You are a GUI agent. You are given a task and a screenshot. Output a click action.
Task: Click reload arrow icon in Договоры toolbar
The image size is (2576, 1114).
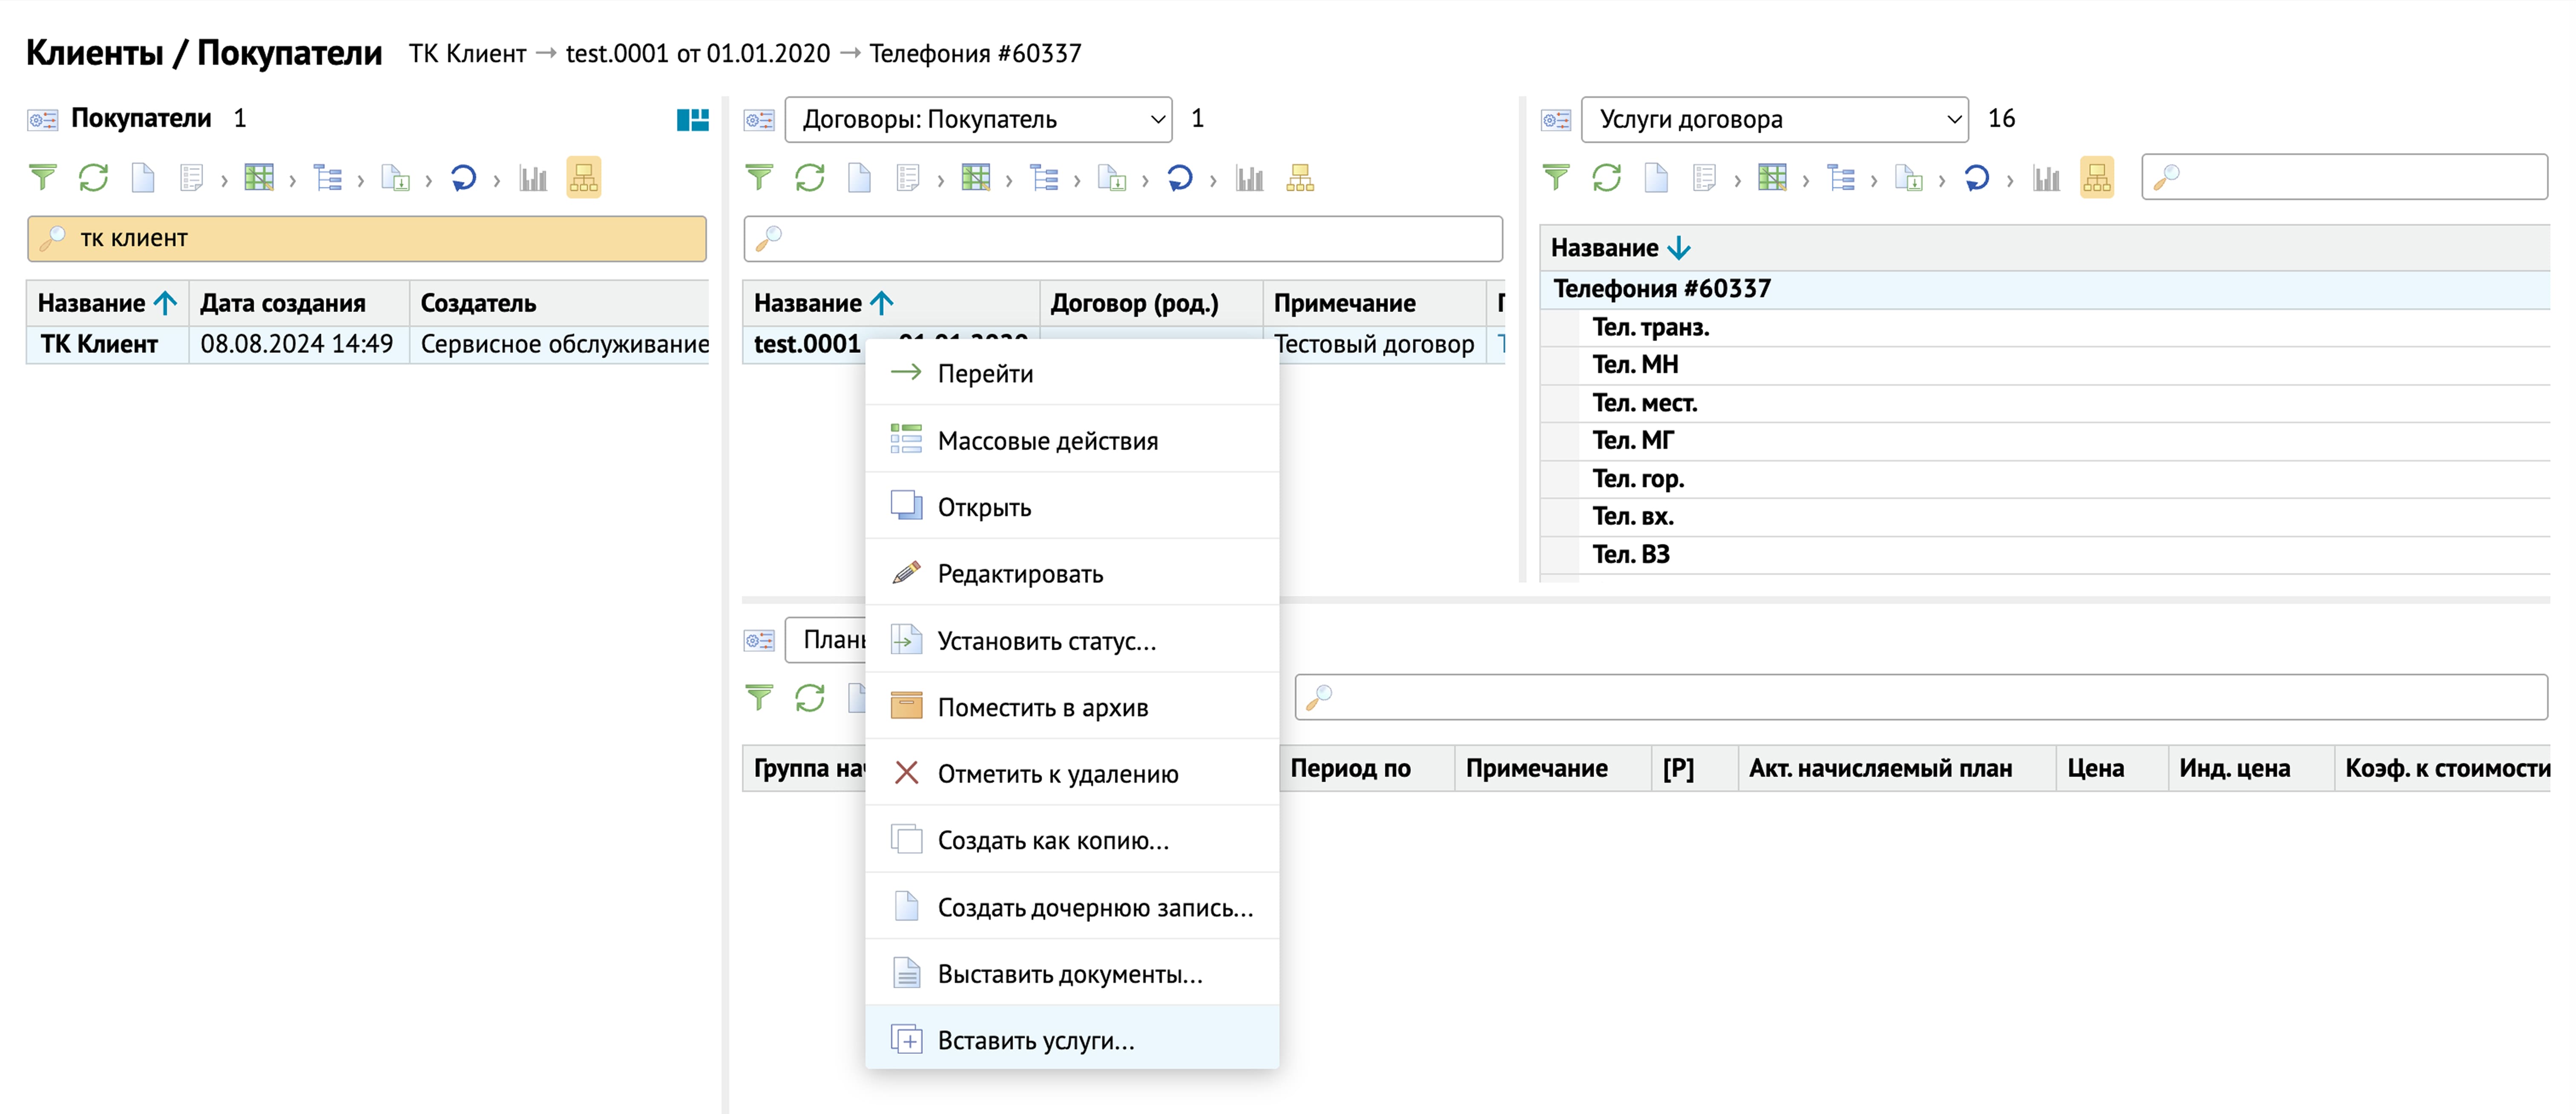[1180, 178]
